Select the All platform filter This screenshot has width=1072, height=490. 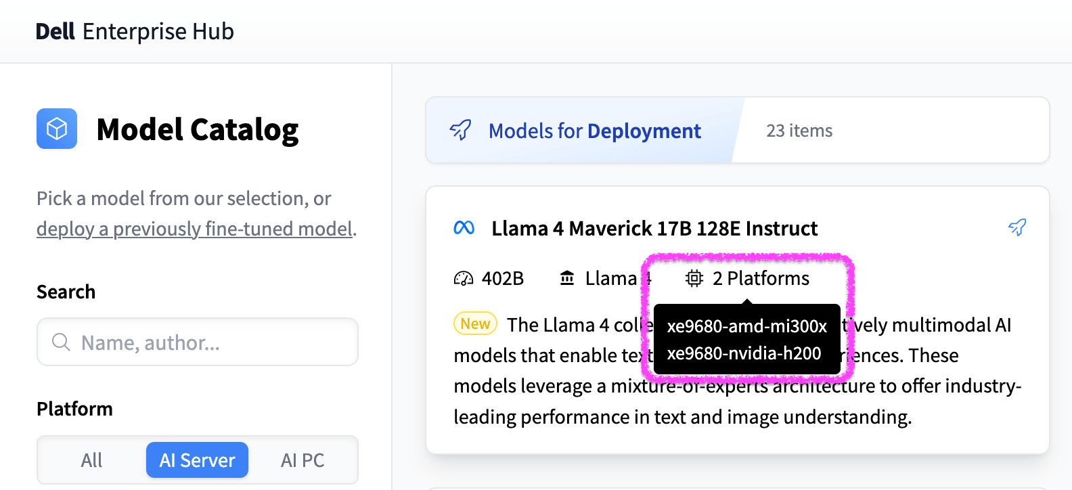[x=91, y=460]
